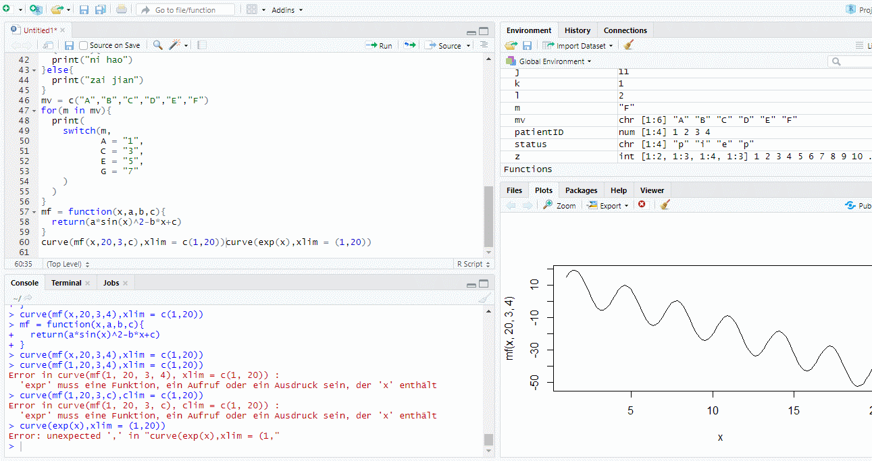The height and width of the screenshot is (461, 872).
Task: Collapse the else block at line 43
Action: [x=34, y=70]
